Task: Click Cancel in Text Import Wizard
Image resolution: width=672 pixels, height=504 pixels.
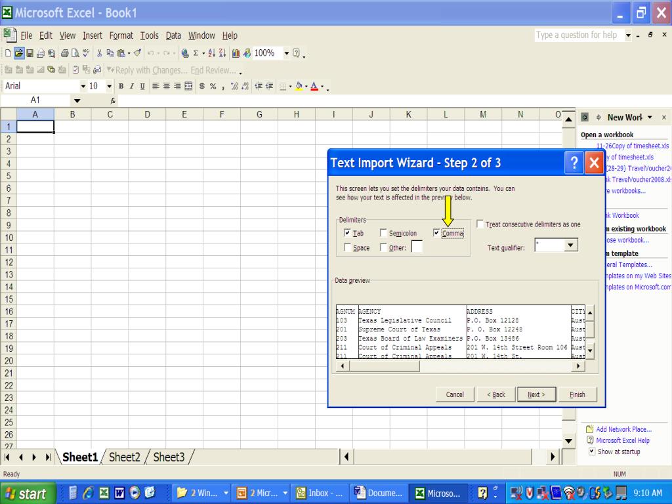Action: pos(455,394)
